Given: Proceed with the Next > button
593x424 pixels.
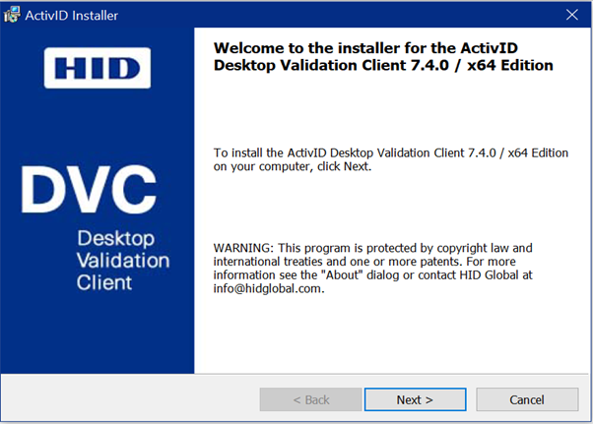Looking at the screenshot, I should [415, 399].
